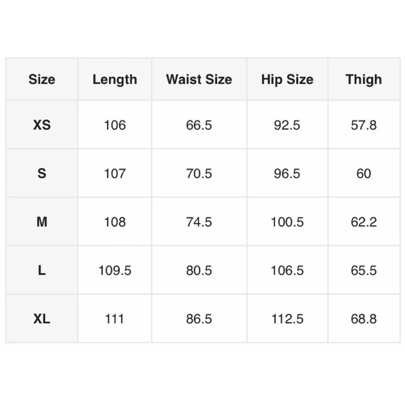Click the XL thigh value 68.8
The width and height of the screenshot is (405, 405).
pos(364,319)
